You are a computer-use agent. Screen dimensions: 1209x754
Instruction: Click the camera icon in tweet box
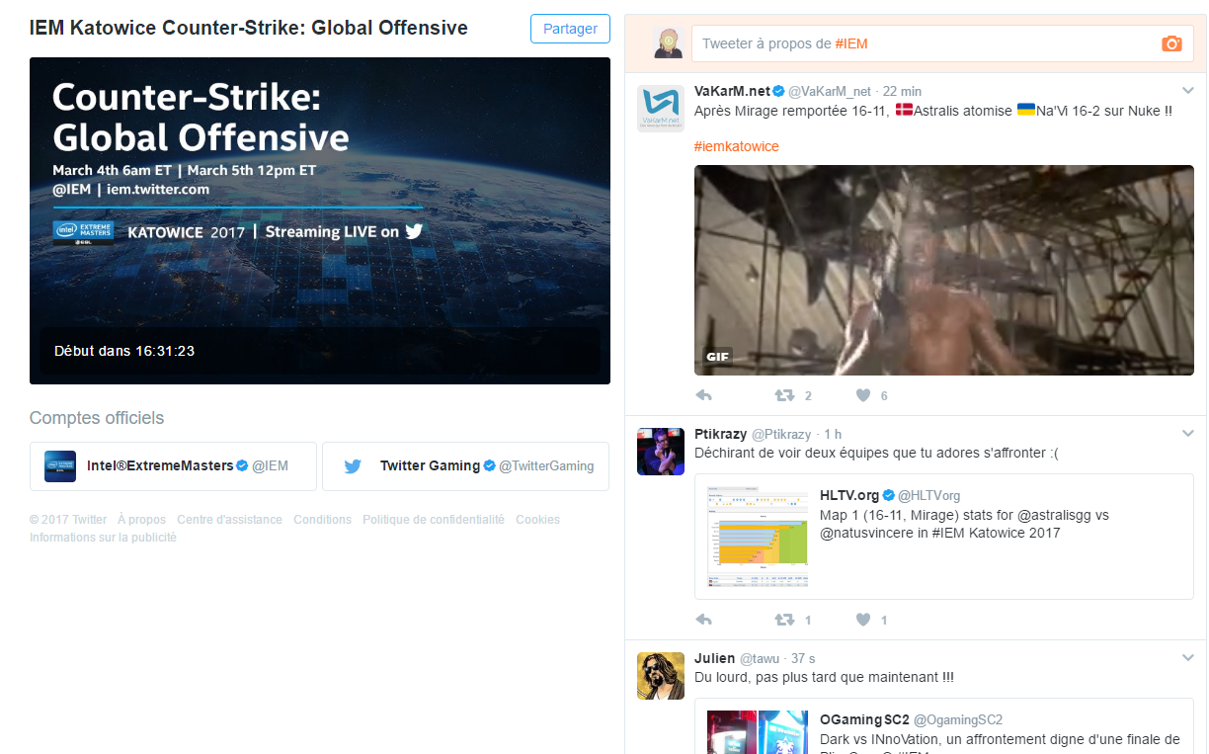point(1171,43)
